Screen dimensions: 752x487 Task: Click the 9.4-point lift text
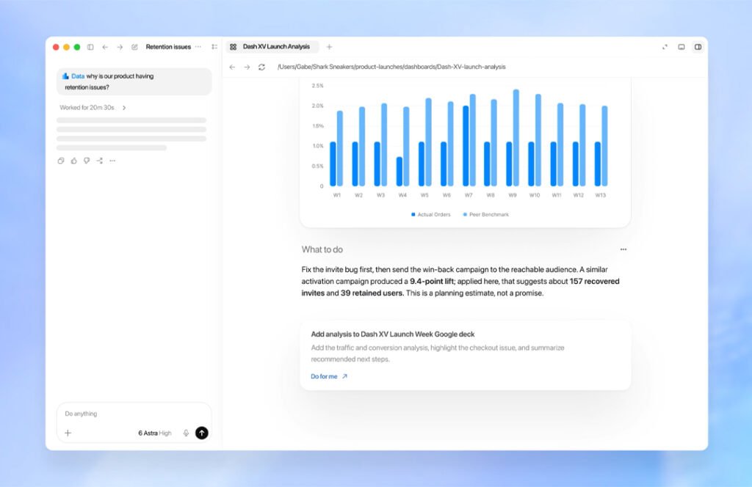[x=432, y=282]
